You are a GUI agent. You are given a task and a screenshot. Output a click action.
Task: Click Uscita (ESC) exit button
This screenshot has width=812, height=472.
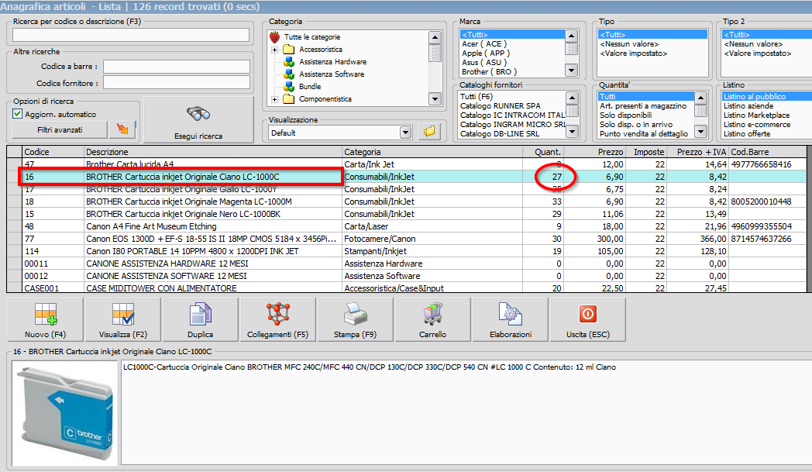click(588, 319)
